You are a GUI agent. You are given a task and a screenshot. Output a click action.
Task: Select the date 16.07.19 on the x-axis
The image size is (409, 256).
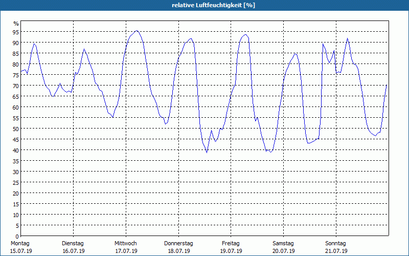(x=73, y=251)
